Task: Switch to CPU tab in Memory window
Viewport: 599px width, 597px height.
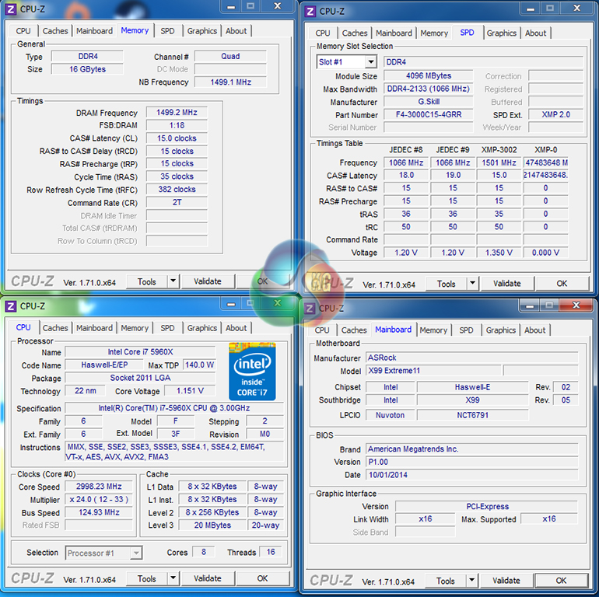Action: coord(23,31)
